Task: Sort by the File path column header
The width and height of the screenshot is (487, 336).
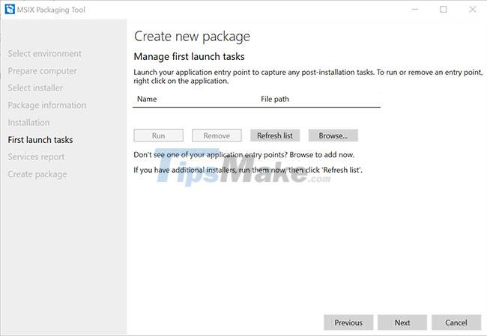Action: click(275, 99)
